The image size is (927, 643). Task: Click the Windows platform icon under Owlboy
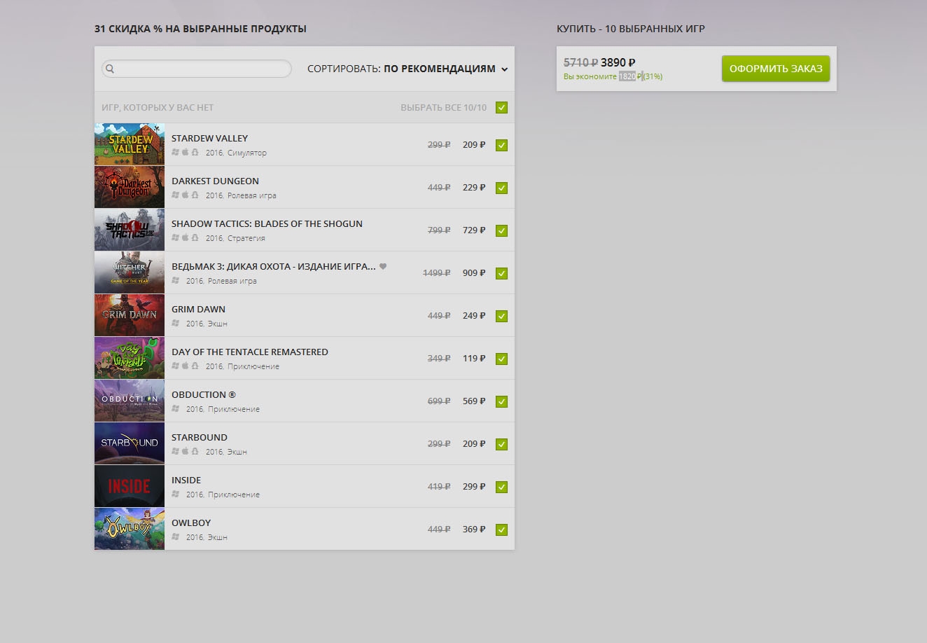176,537
